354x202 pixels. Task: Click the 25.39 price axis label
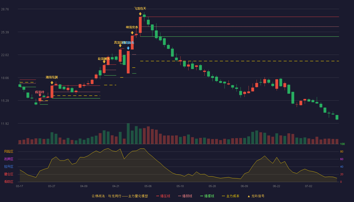click(x=5, y=32)
